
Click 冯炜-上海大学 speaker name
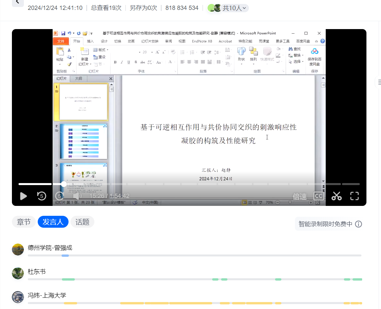click(x=47, y=295)
